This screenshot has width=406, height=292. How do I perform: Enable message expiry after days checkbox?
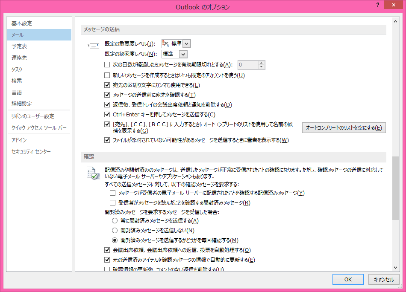pyautogui.click(x=107, y=64)
